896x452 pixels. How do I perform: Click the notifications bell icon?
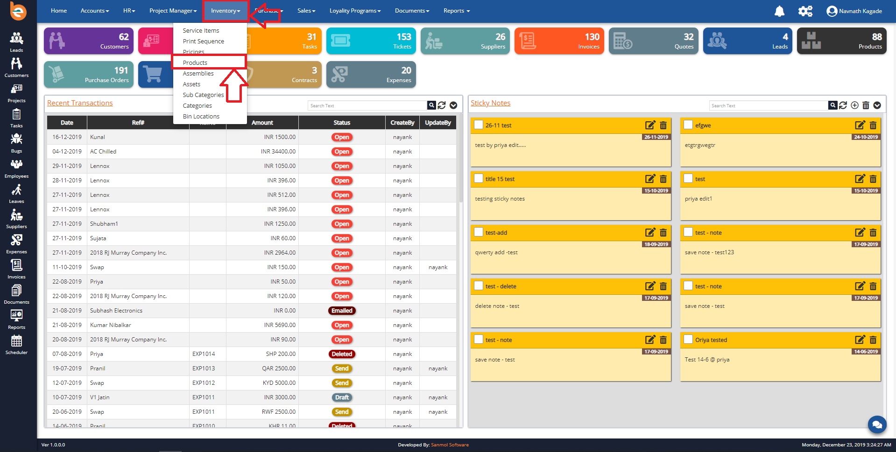pos(779,11)
